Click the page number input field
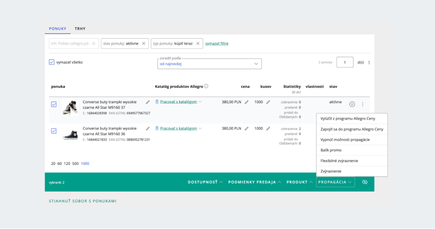Viewport: 435px width, 229px height. [345, 62]
